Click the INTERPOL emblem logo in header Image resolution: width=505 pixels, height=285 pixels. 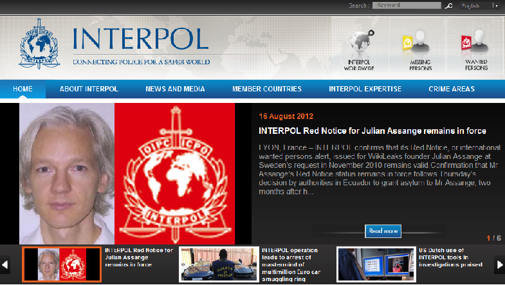click(39, 44)
